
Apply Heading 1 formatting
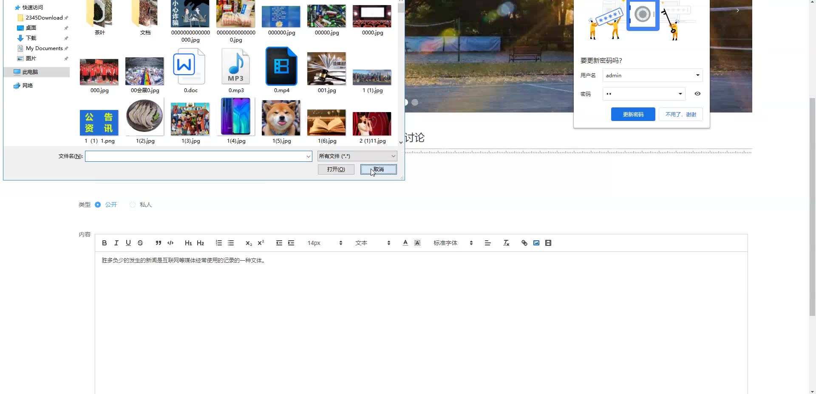(x=188, y=242)
